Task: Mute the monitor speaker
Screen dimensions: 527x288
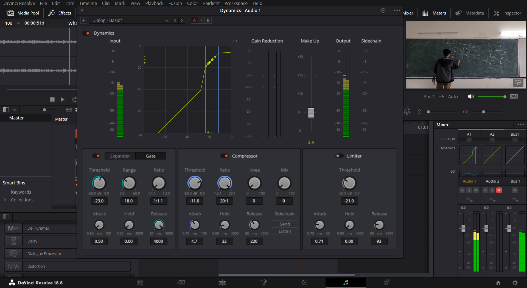Action: coord(471,96)
